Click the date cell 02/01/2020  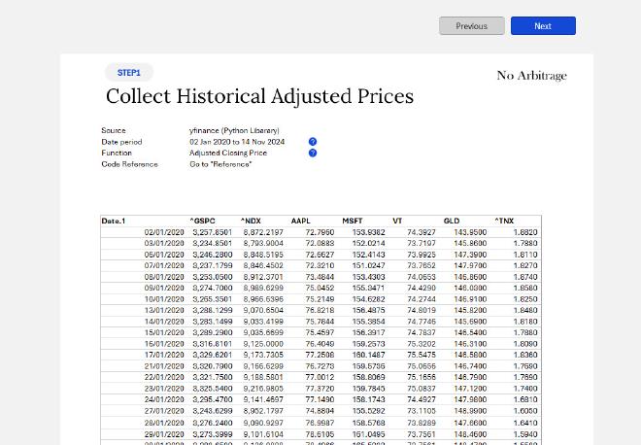click(164, 233)
